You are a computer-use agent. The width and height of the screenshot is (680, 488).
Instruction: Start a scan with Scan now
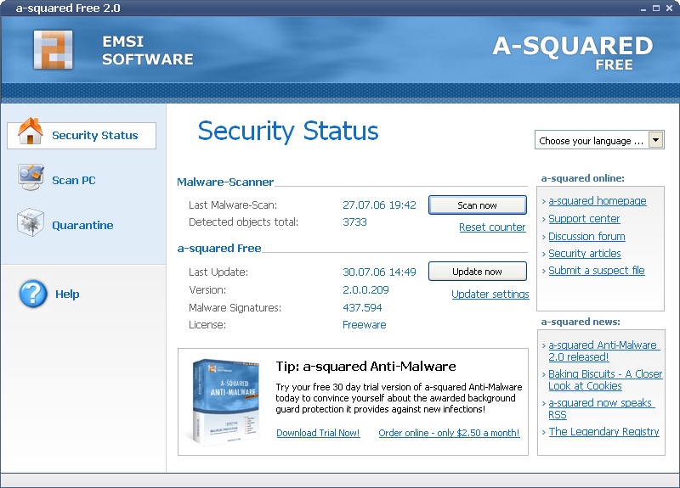pos(478,205)
